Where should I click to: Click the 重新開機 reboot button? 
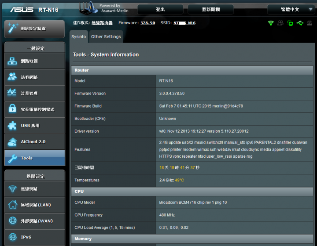click(x=210, y=10)
